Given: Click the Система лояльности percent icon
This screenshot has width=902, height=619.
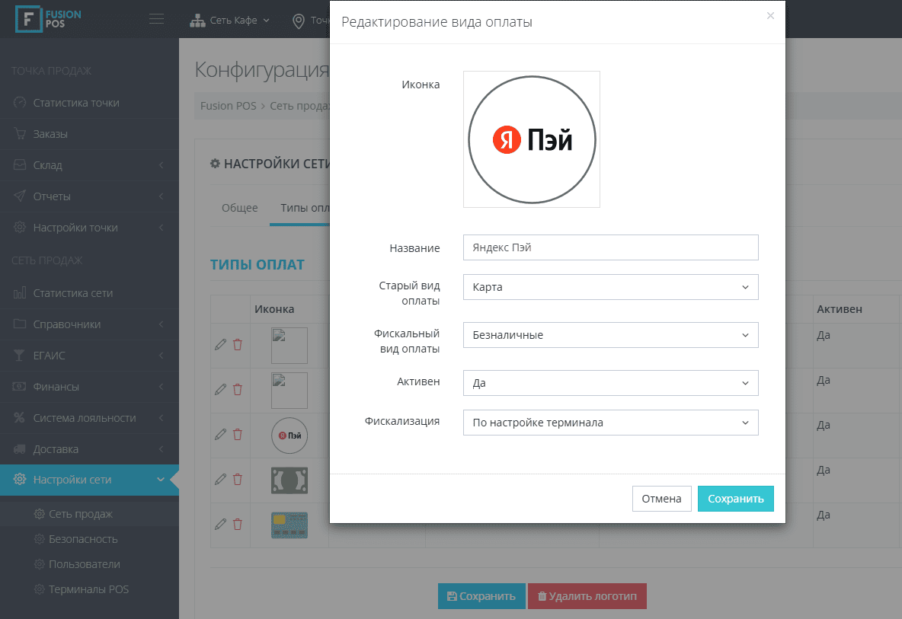Looking at the screenshot, I should tap(20, 417).
